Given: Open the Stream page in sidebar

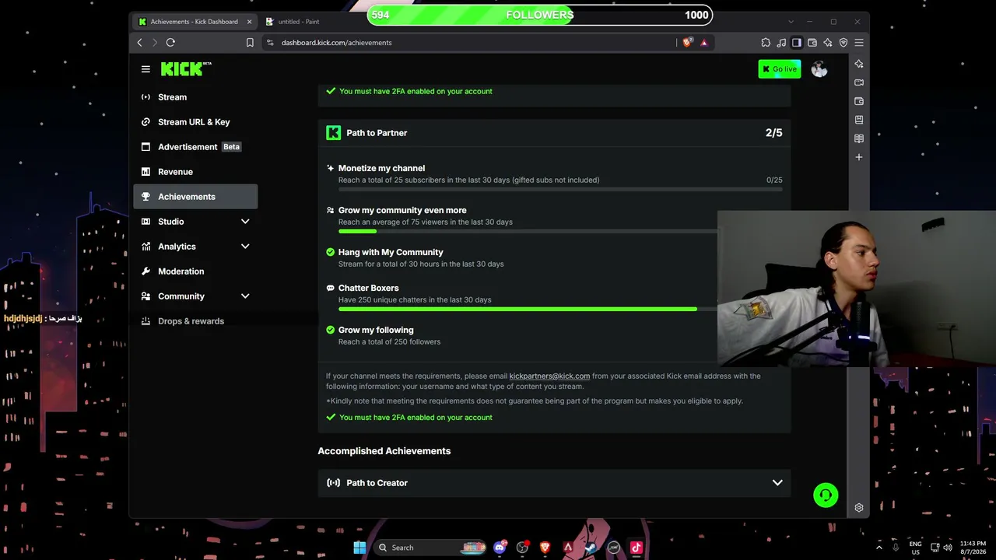Looking at the screenshot, I should coord(195,97).
